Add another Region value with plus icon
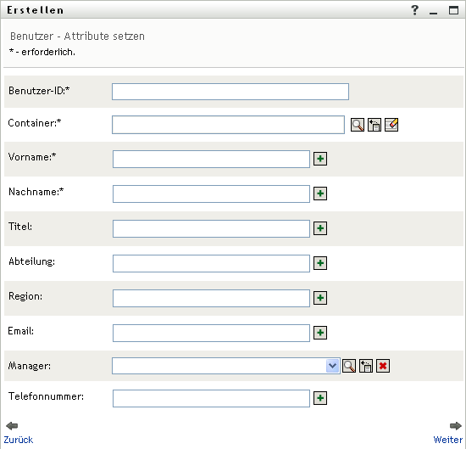The image size is (466, 449). 320,298
